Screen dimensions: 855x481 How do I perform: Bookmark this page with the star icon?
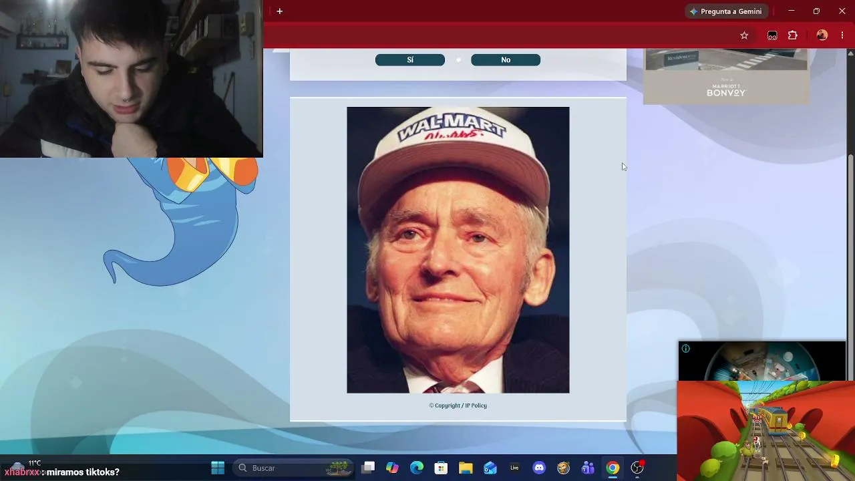pyautogui.click(x=744, y=35)
